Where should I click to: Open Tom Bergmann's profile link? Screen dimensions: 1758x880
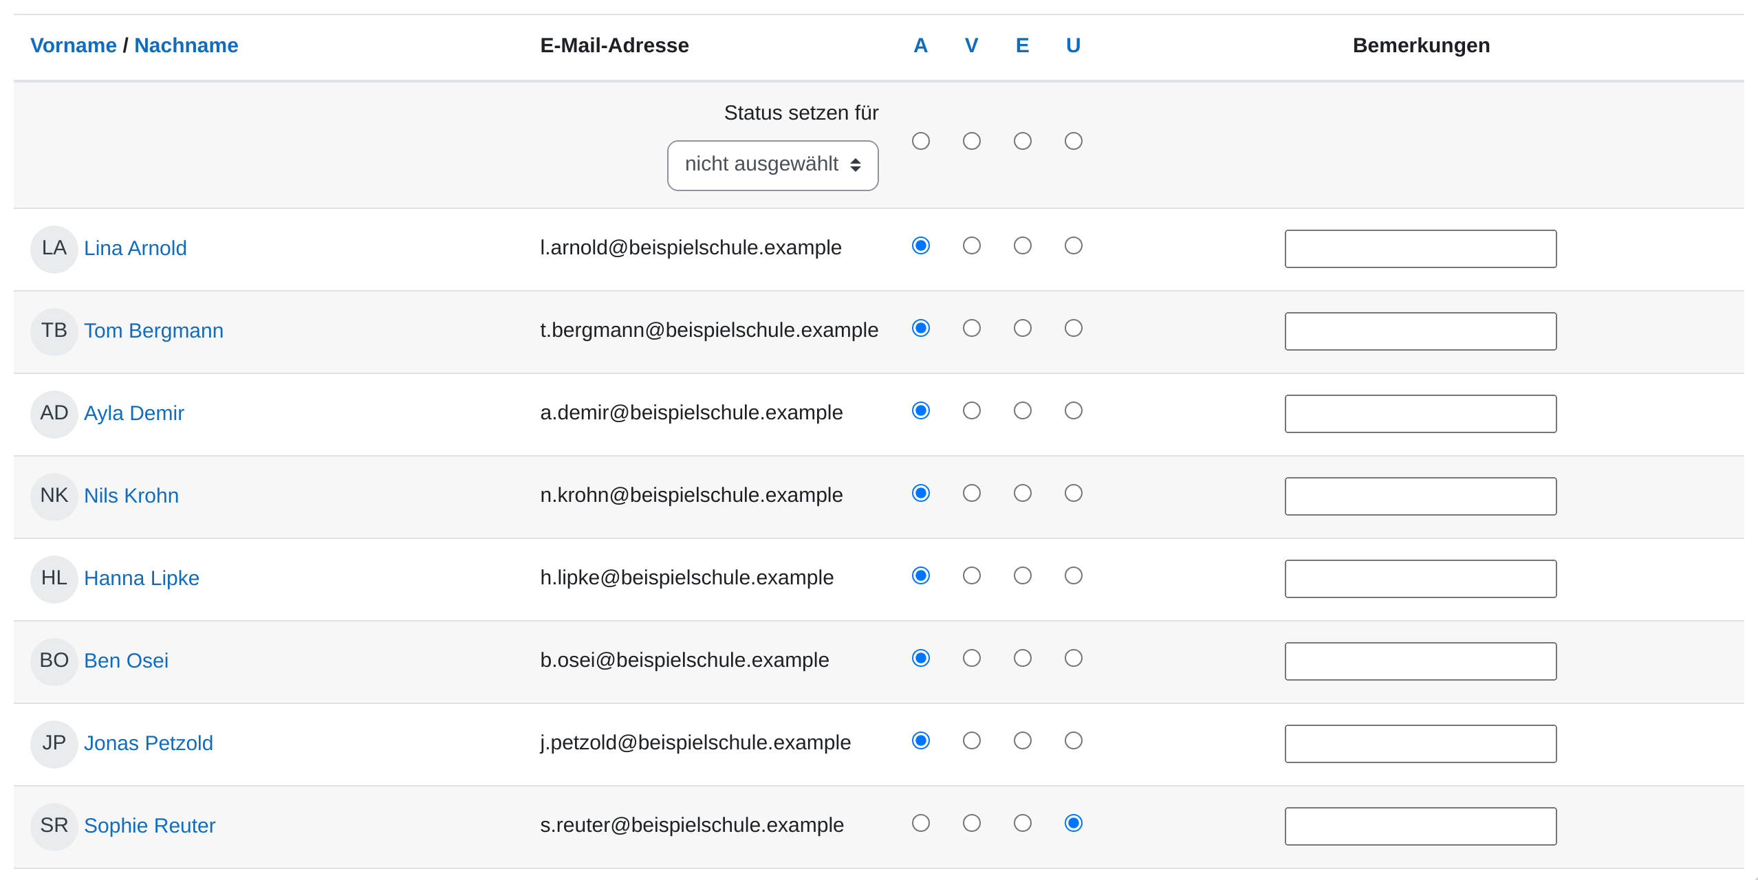pyautogui.click(x=153, y=331)
